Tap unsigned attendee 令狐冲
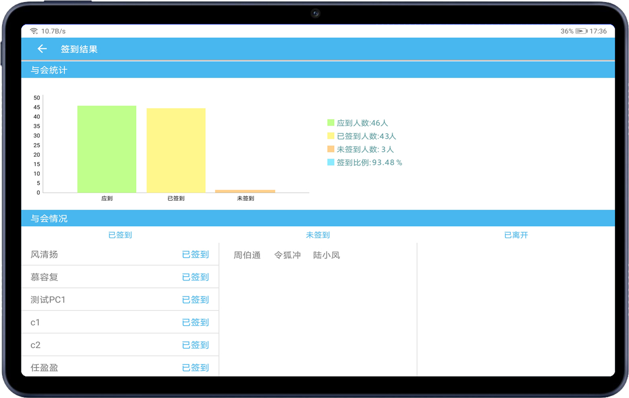 click(x=287, y=255)
